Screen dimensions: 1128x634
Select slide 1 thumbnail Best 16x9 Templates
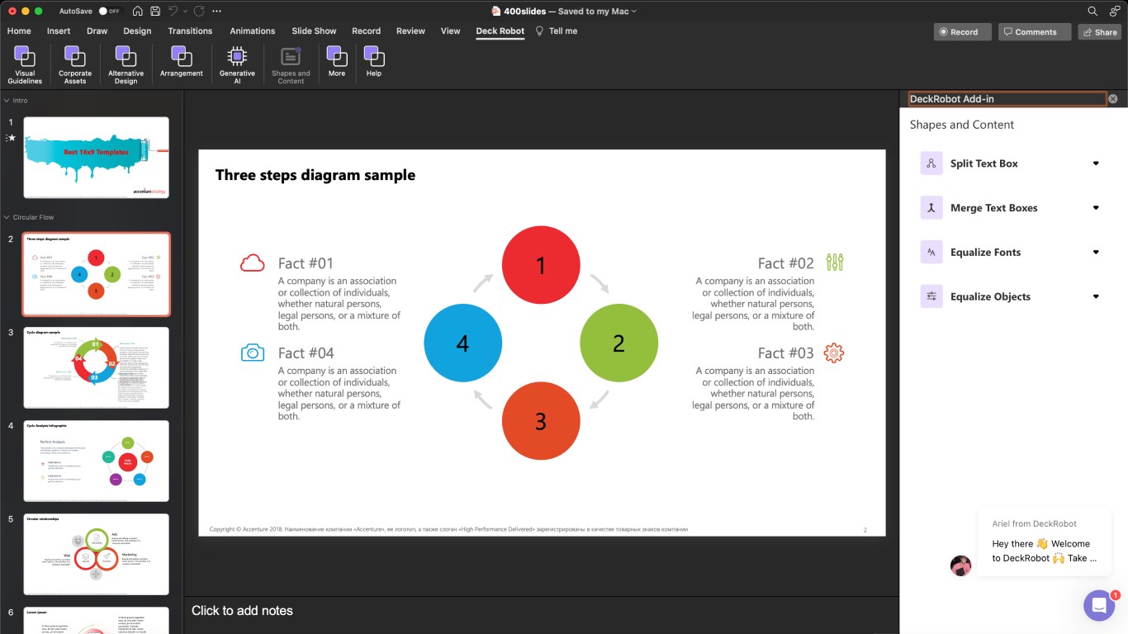click(96, 157)
